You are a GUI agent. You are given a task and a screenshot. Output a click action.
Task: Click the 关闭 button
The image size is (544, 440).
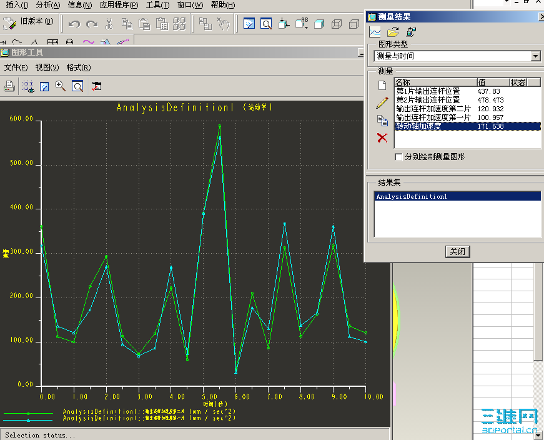457,252
